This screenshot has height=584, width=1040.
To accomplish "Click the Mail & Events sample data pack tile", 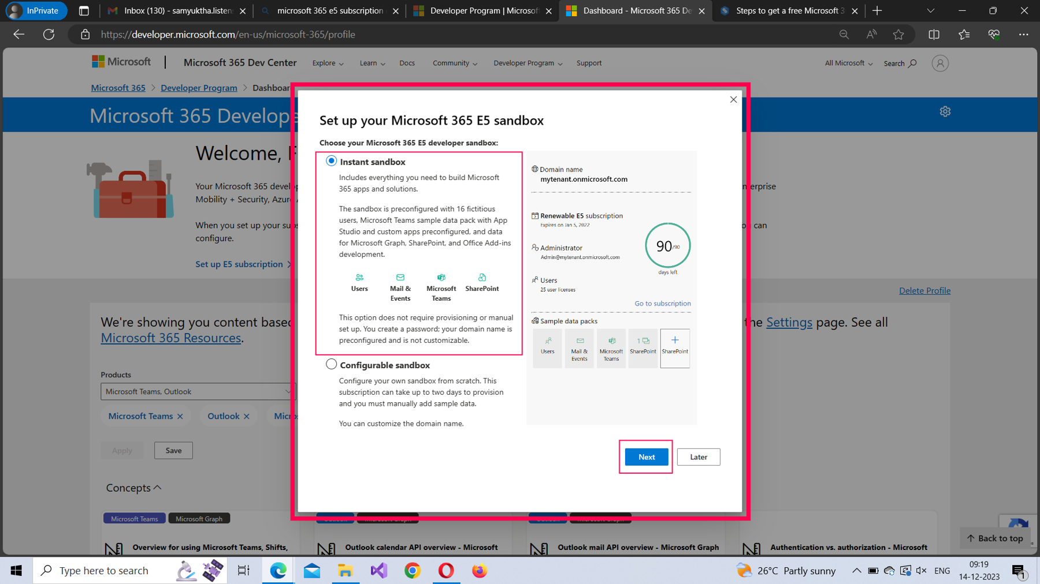I will (x=579, y=348).
